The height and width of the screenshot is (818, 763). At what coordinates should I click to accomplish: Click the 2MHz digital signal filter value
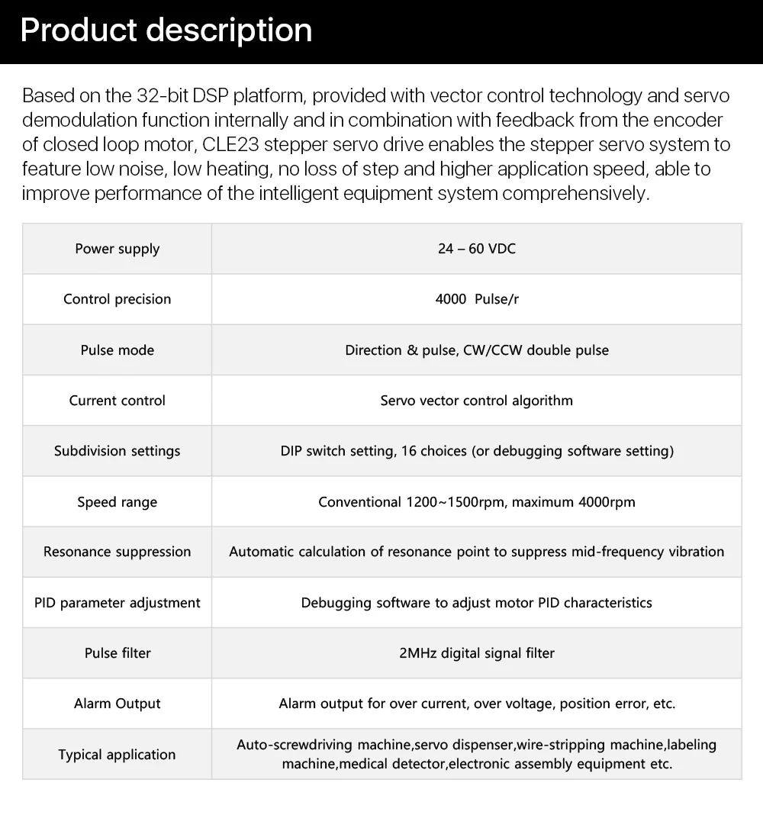click(x=477, y=652)
